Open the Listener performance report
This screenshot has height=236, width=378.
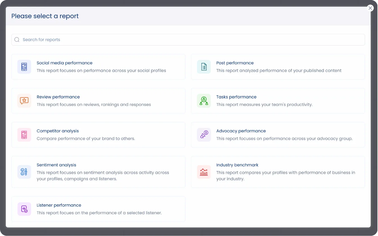[x=98, y=209]
